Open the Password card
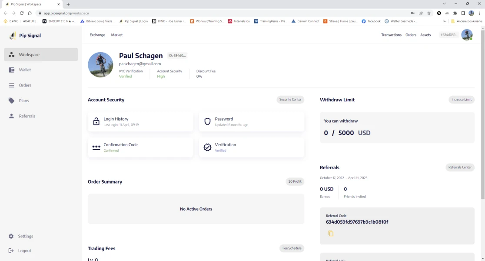Screen dimensions: 485x261 pyautogui.click(x=252, y=122)
